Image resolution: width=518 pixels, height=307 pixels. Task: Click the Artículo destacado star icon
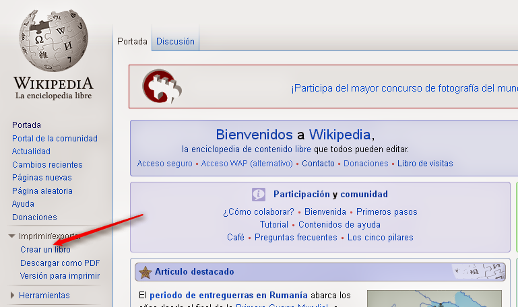[145, 272]
